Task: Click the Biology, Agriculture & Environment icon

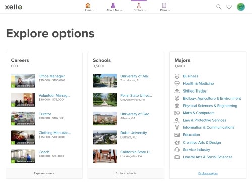Action: pos(177,98)
